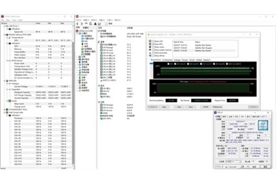Screen dimensions: 276x184
Task: Expand the THUNDERBOLT device node
Action: pos(5,109)
